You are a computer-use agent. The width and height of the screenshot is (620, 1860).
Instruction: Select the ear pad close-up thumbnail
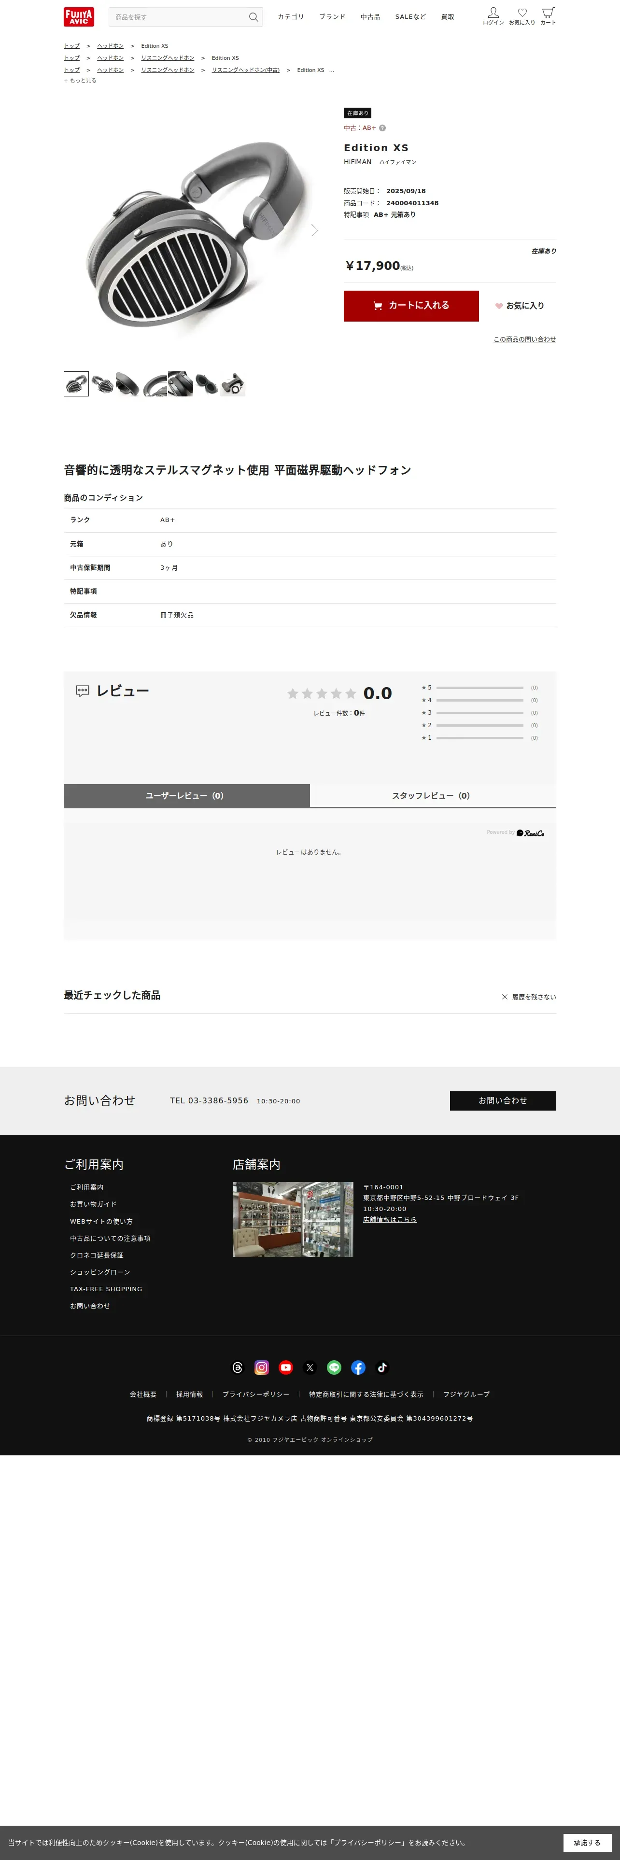click(128, 384)
